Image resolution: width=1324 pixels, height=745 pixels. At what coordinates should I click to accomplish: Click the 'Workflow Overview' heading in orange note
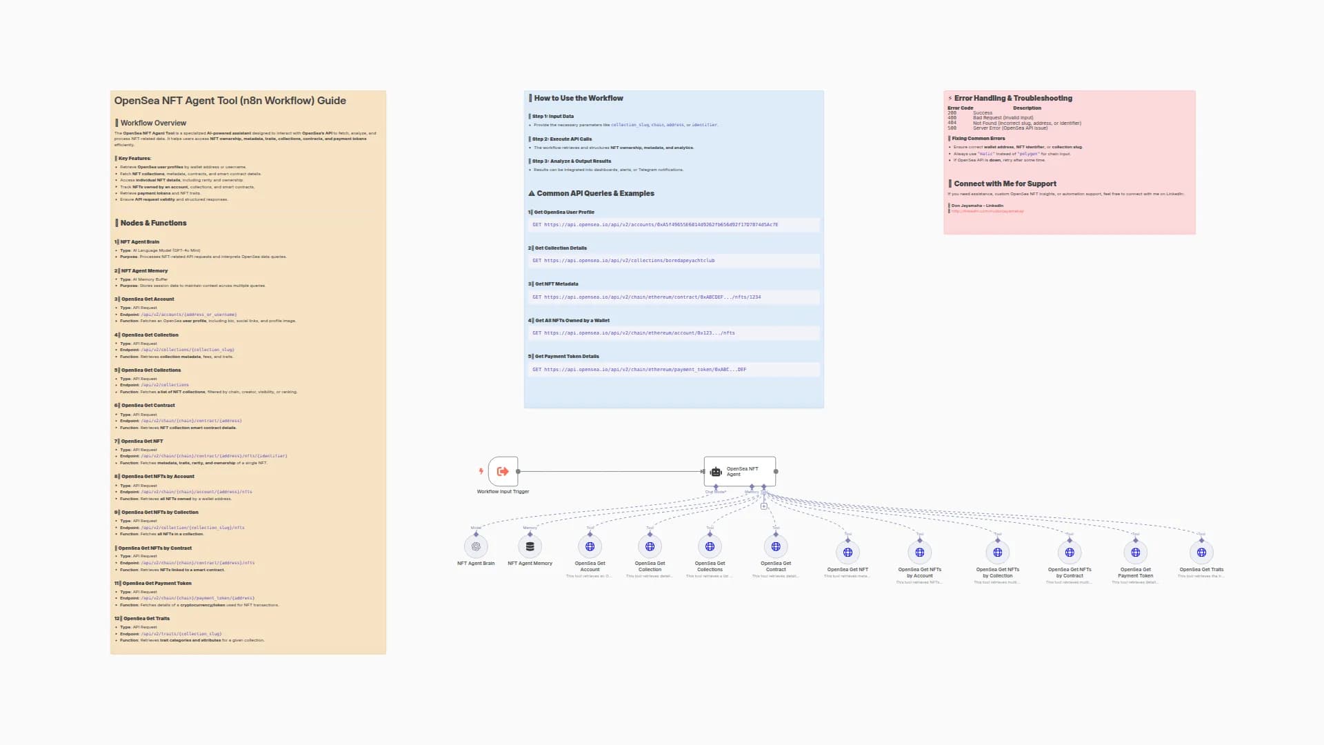point(153,123)
